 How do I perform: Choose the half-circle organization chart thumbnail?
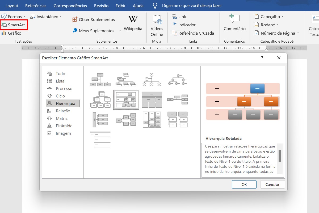pos(152,80)
